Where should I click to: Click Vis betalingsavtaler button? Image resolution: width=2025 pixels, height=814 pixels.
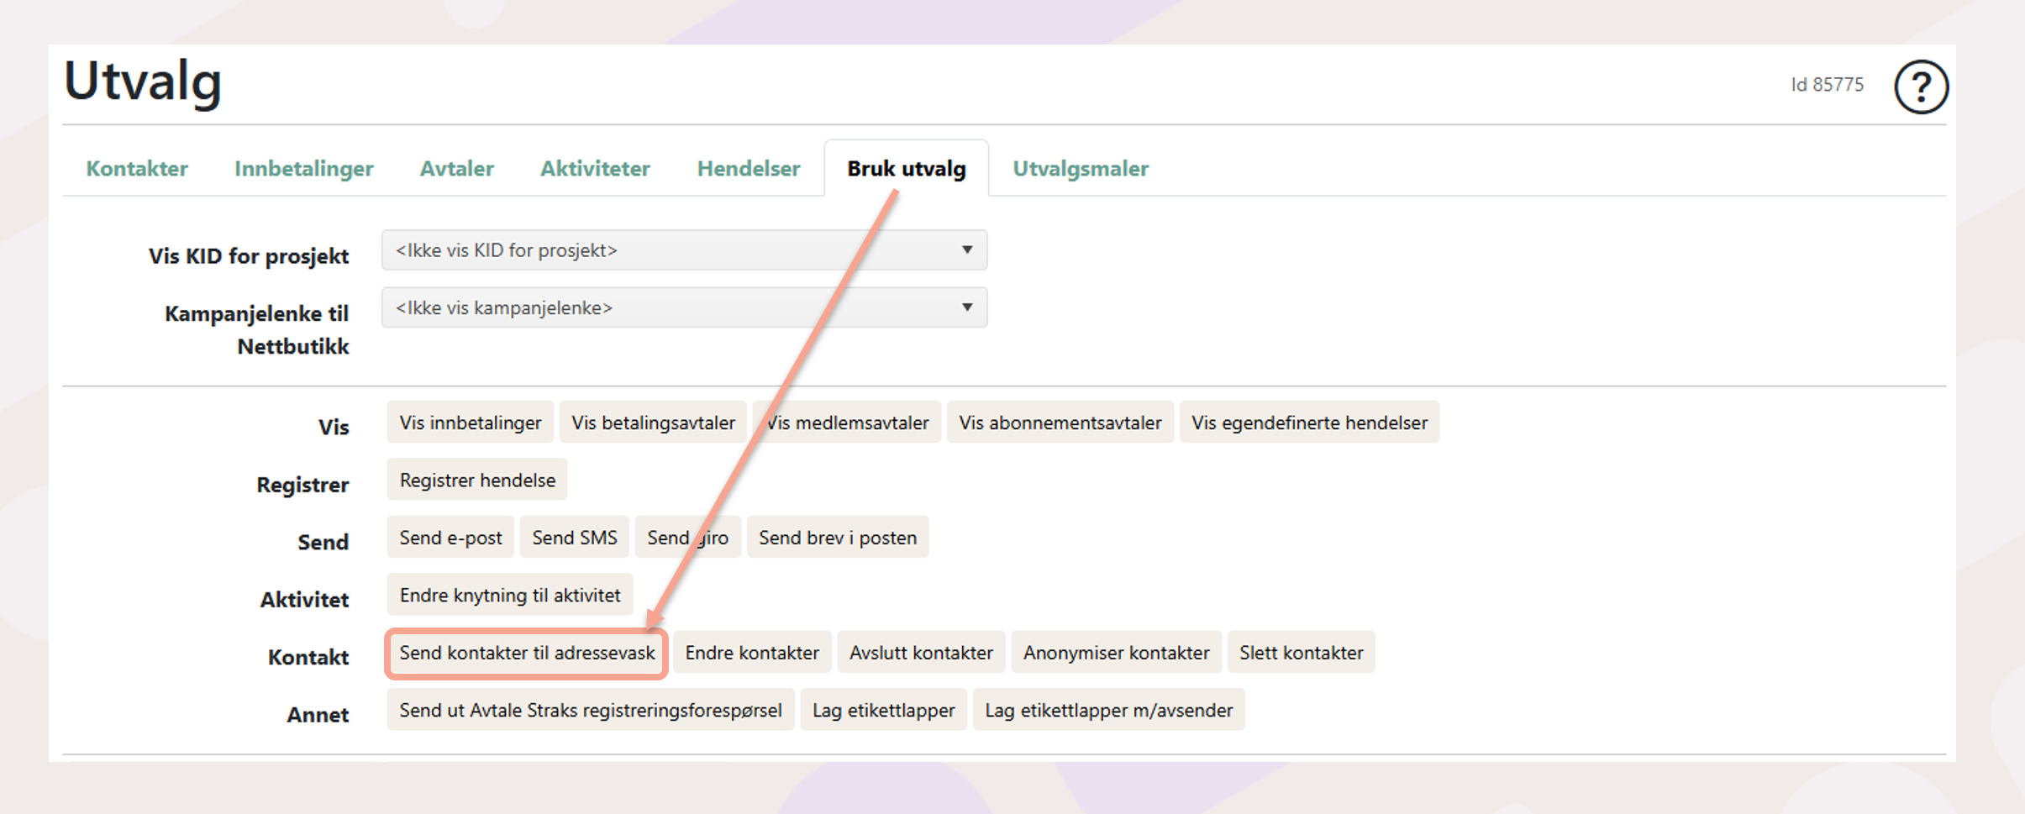[x=653, y=423]
